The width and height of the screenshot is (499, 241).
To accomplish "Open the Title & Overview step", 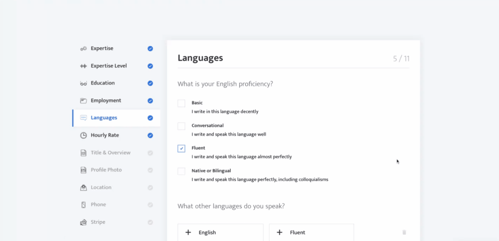I will (x=116, y=153).
